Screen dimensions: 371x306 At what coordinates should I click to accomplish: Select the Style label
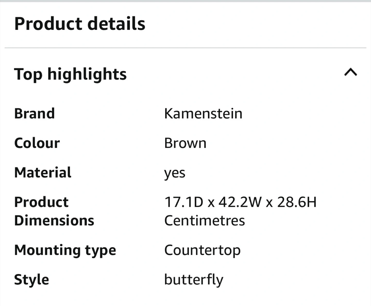tap(31, 280)
